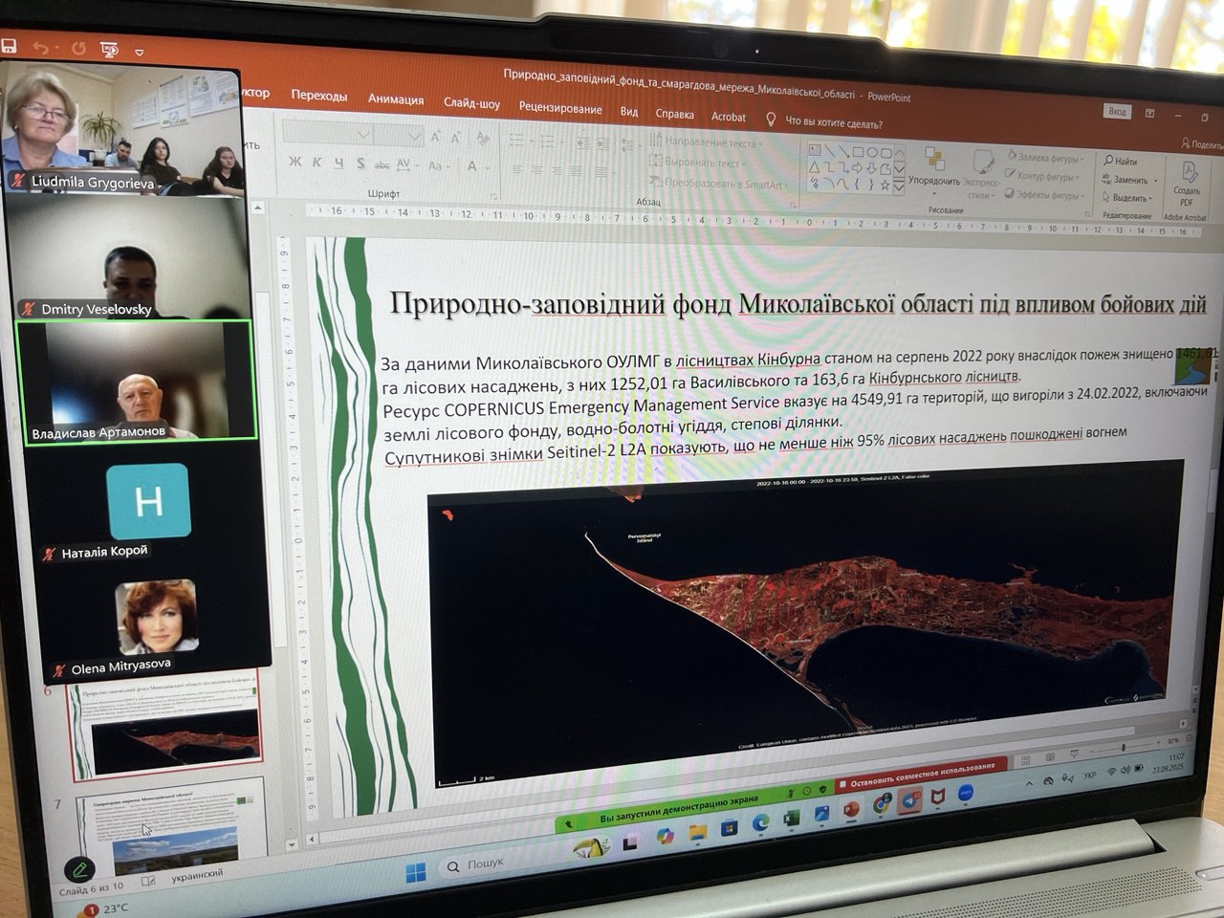Expand the shapes gallery more arrow
Viewport: 1224px width, 918px height.
899,187
